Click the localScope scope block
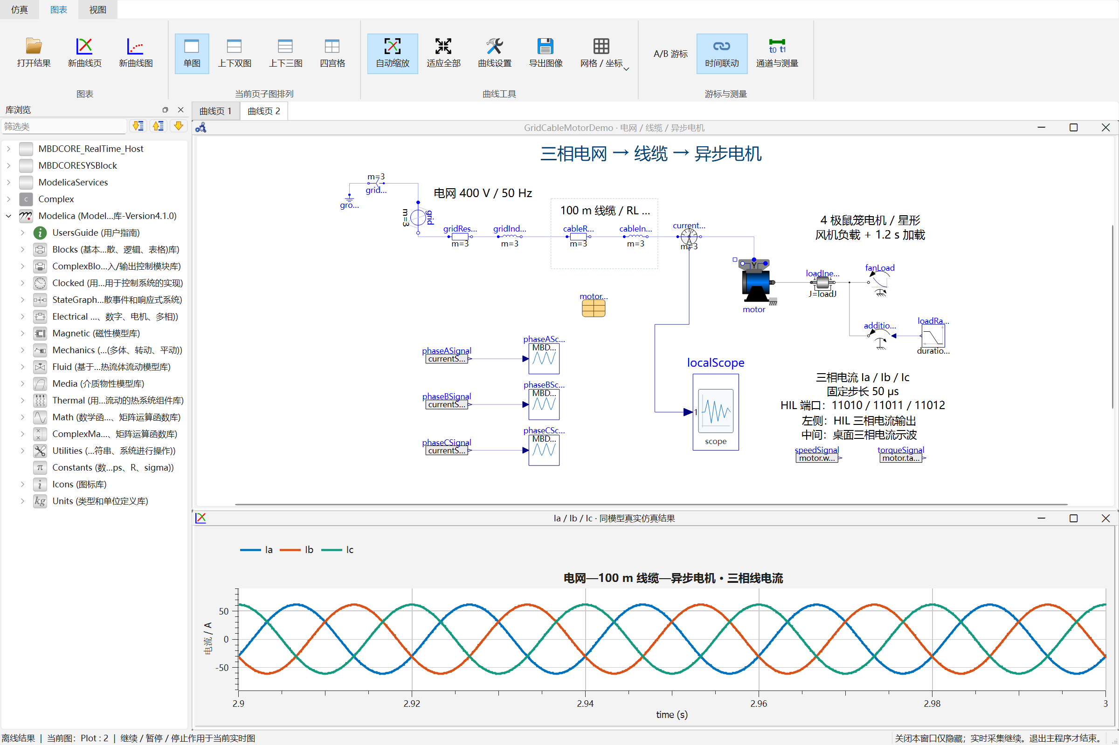This screenshot has height=745, width=1119. (x=715, y=411)
